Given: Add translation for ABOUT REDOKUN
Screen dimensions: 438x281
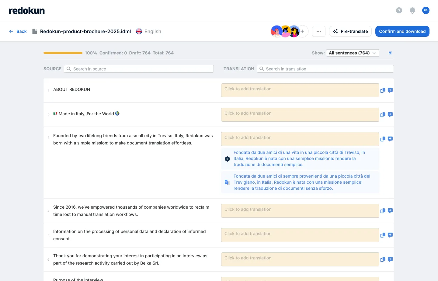Looking at the screenshot, I should click(300, 90).
